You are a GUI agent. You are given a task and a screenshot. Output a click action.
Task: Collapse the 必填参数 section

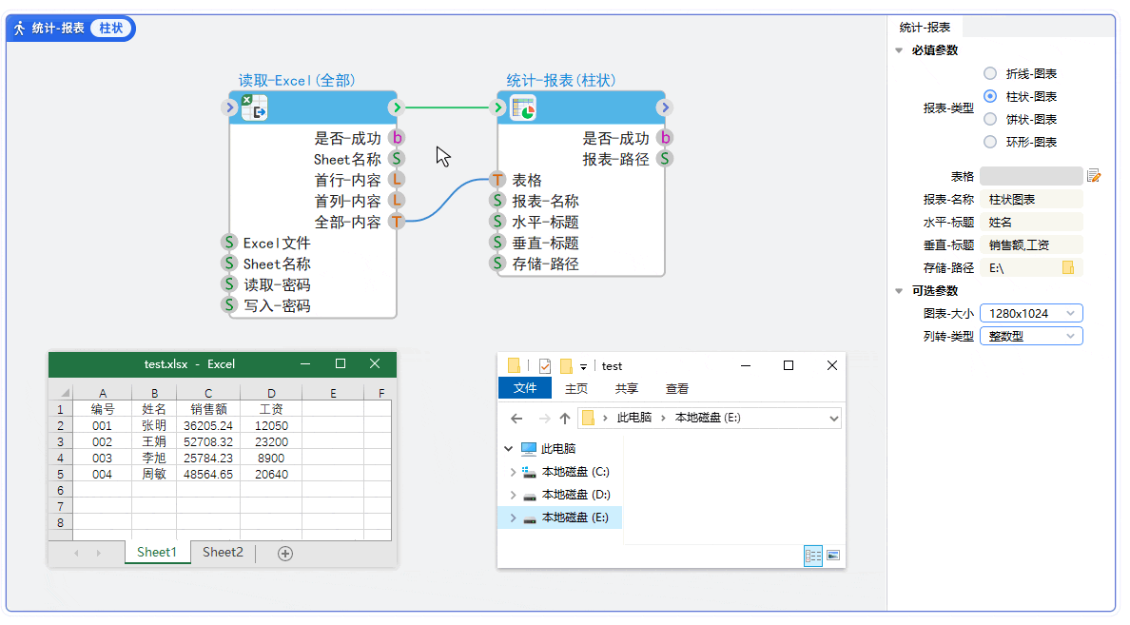[x=898, y=50]
